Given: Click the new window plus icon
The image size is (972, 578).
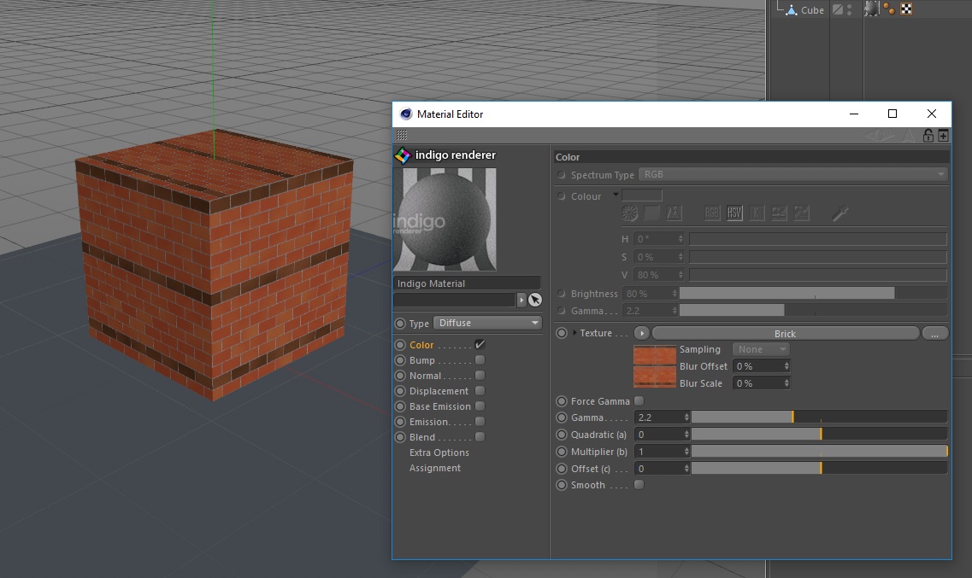Looking at the screenshot, I should [x=943, y=136].
